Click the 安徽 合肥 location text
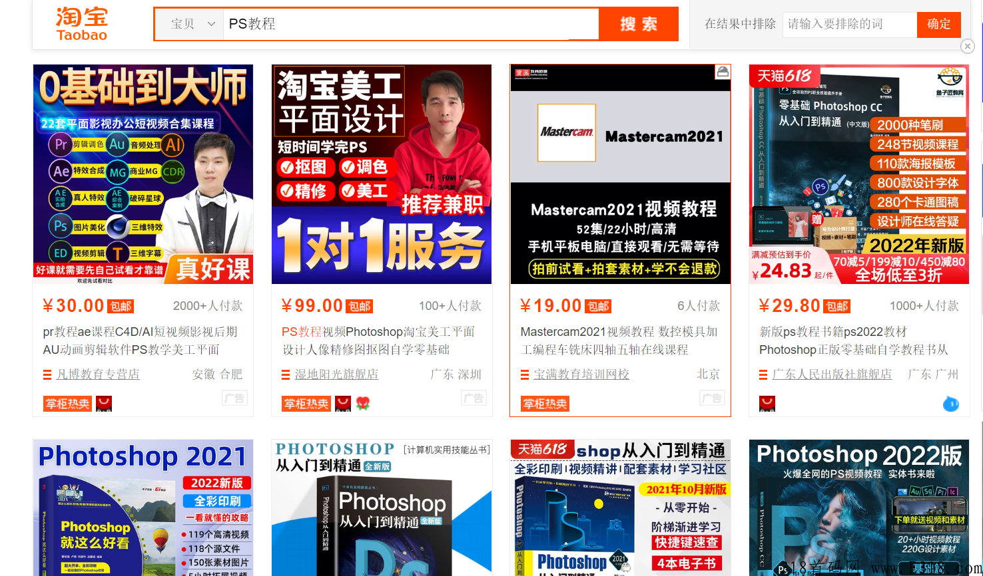The height and width of the screenshot is (576, 983). (218, 374)
